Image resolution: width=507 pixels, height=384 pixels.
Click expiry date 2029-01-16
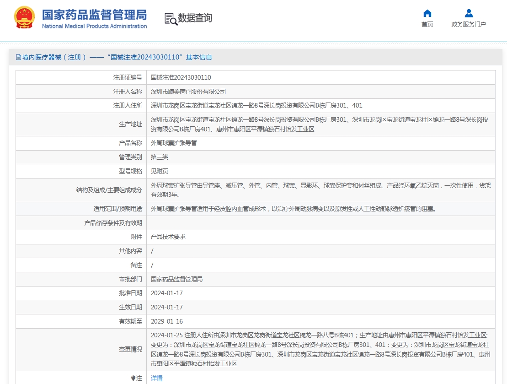[x=167, y=321]
